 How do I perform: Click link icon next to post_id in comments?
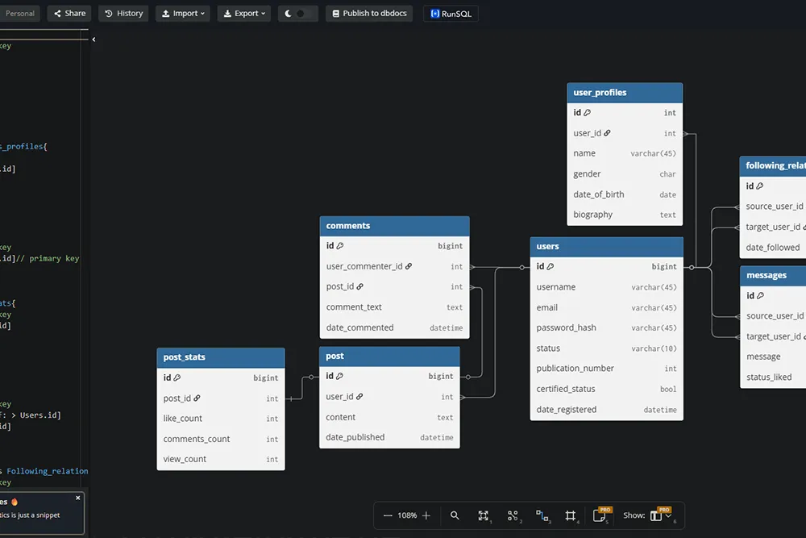(x=359, y=286)
